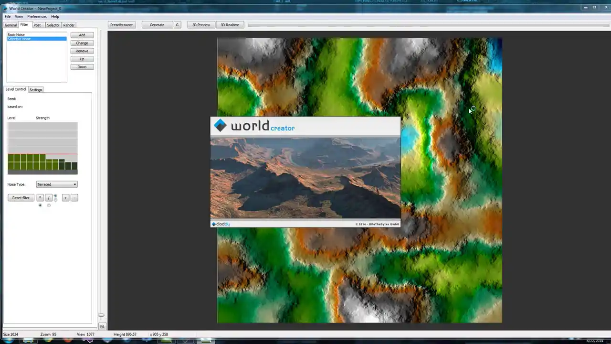
Task: Click the multiply (*) filter button
Action: [40, 198]
